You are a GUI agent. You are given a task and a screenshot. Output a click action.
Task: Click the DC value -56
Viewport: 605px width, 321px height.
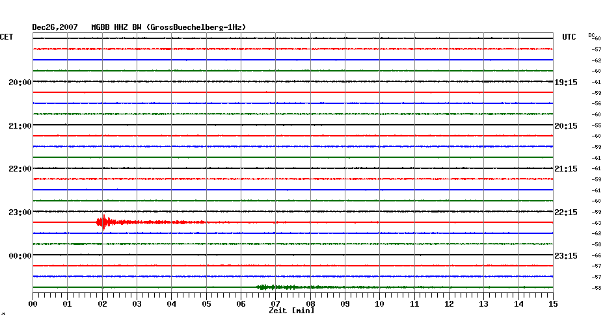click(x=597, y=104)
